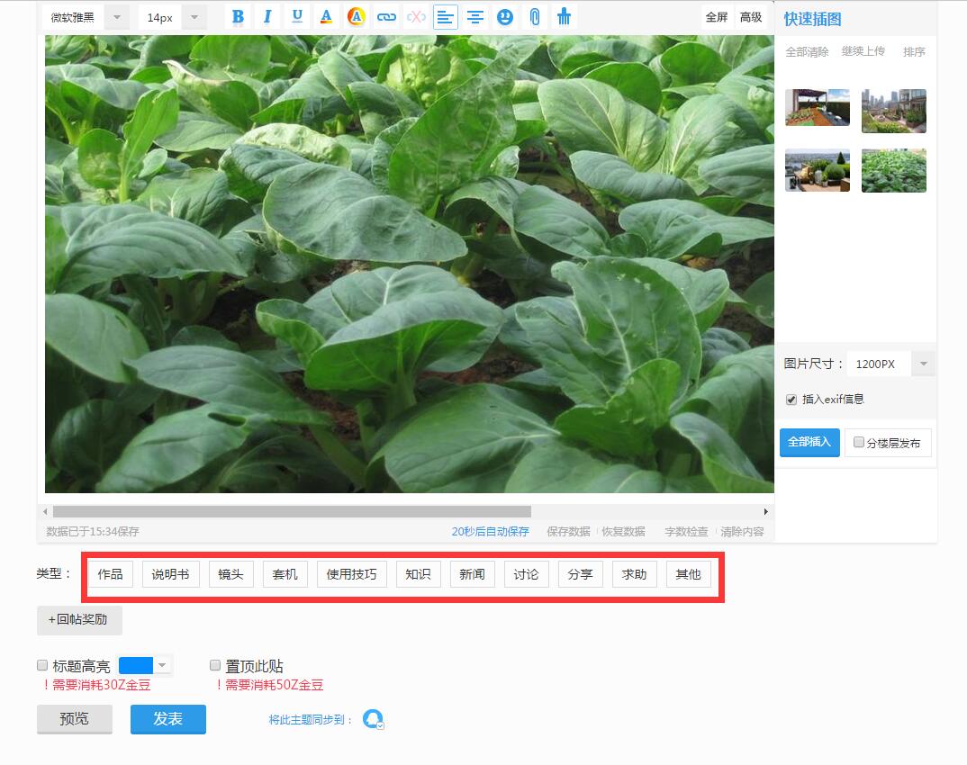Screen dimensions: 967x765
Task: Remove the hyperlink with unlink icon
Action: point(416,15)
